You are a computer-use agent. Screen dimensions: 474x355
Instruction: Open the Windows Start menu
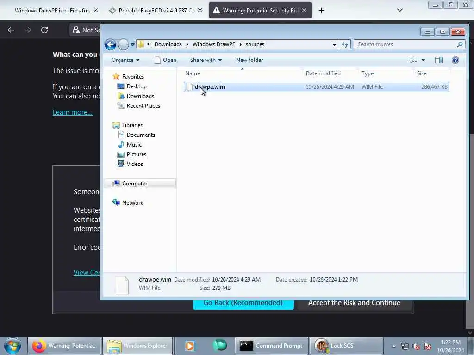click(12, 346)
